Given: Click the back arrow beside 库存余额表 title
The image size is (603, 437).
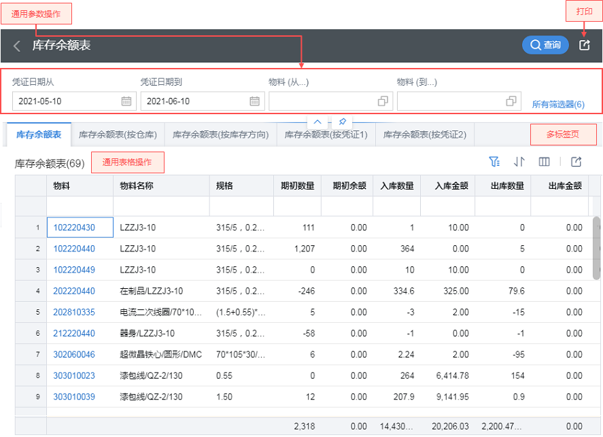Looking at the screenshot, I should coord(17,46).
